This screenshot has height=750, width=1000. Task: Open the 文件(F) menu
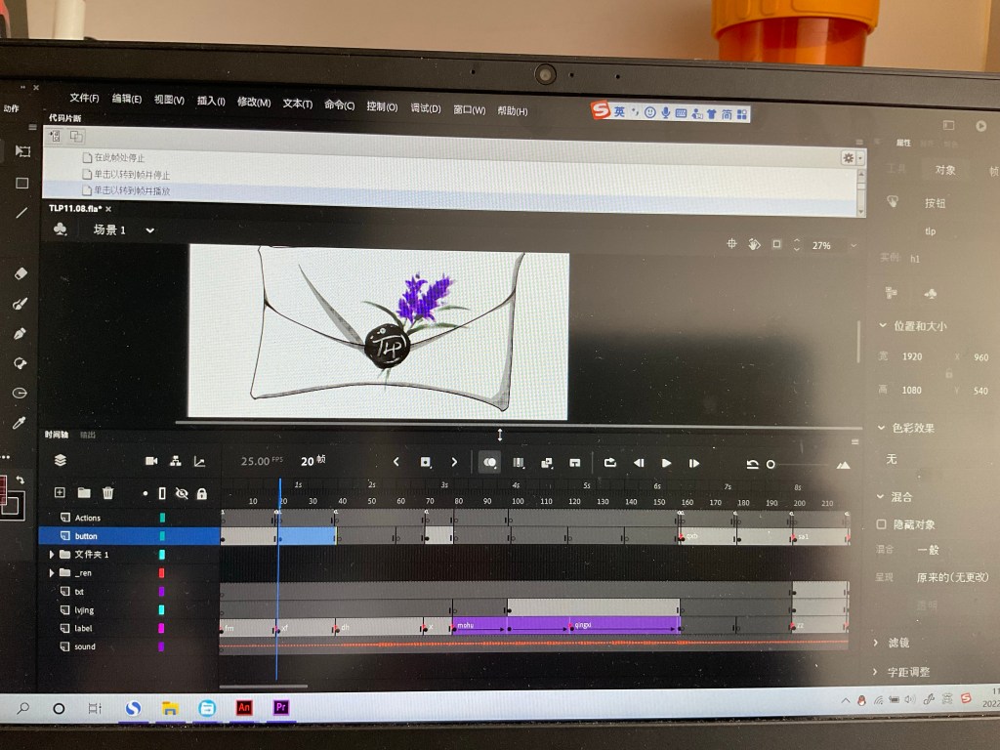pos(84,99)
